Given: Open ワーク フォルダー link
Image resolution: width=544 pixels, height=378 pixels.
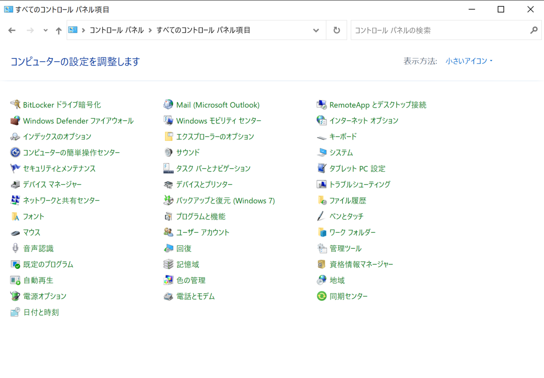Looking at the screenshot, I should click(x=353, y=233).
